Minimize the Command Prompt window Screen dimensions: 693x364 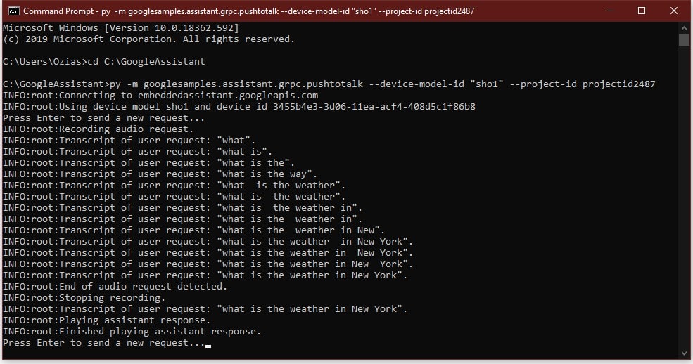pyautogui.click(x=610, y=11)
